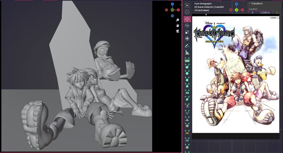Viewport: 283px width, 153px height.
Task: Click blue Z axis on right viewport gizmo
Action: point(237,4)
